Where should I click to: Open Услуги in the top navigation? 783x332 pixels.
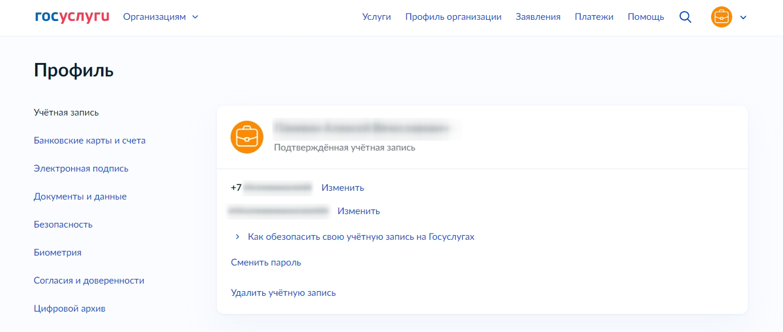coord(376,17)
